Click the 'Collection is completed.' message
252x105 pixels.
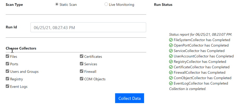188,89
